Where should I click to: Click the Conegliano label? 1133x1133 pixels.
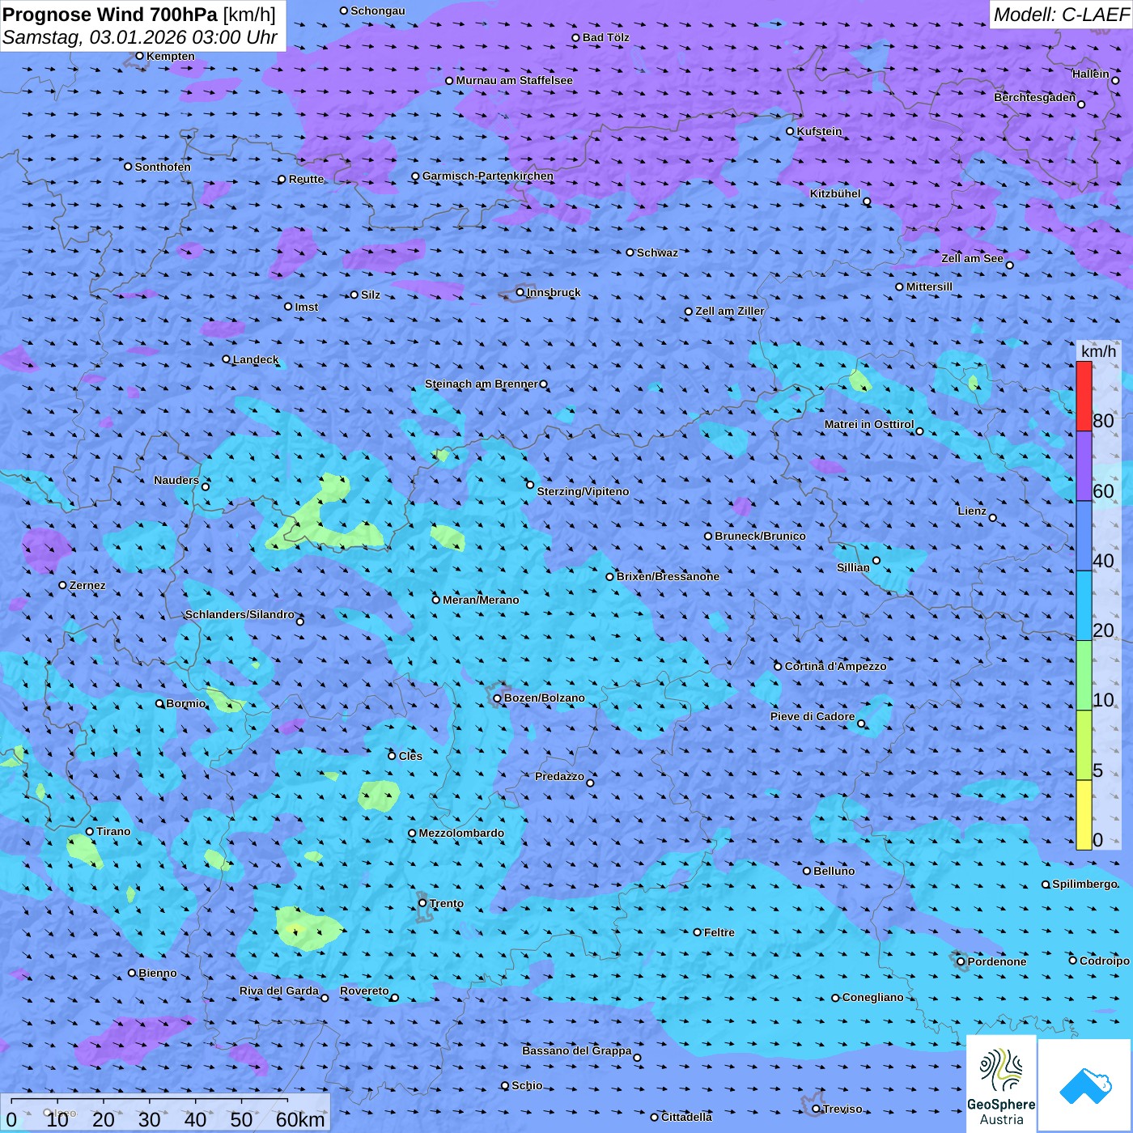click(873, 997)
